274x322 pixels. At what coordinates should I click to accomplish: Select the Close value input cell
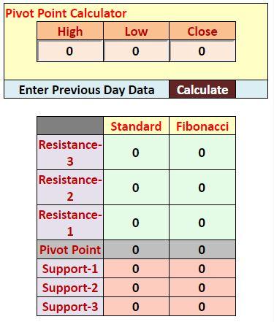coord(202,51)
